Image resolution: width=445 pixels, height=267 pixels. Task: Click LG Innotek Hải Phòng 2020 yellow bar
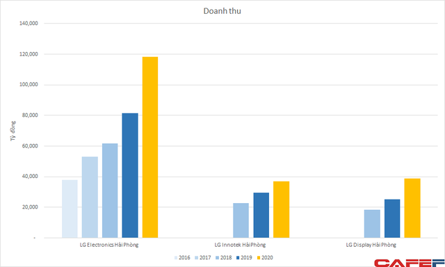click(x=281, y=209)
